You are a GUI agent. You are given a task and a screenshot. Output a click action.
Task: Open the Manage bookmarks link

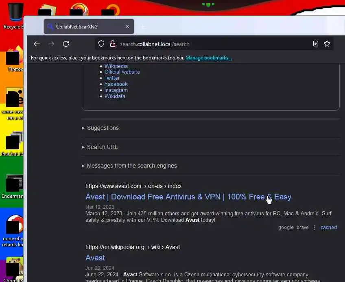tap(209, 58)
